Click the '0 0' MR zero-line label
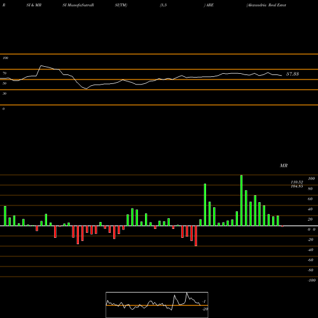Image resolution: width=318 pixels, height=318 pixels. (x=312, y=230)
